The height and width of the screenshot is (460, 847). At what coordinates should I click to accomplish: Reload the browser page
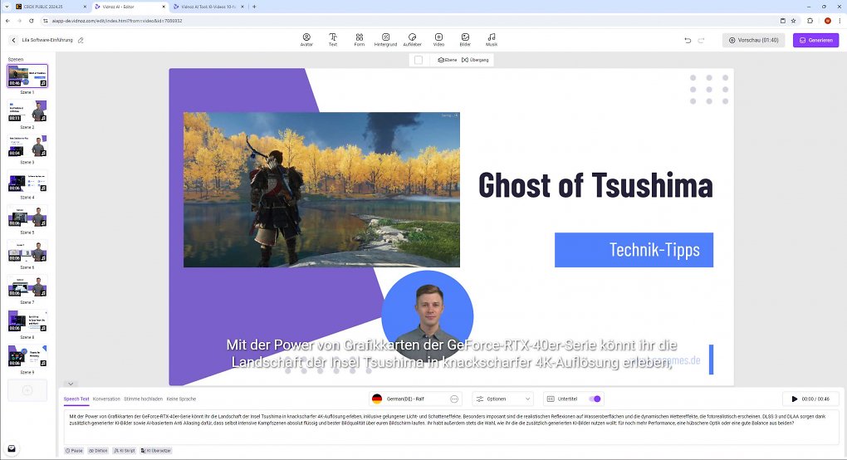point(32,21)
